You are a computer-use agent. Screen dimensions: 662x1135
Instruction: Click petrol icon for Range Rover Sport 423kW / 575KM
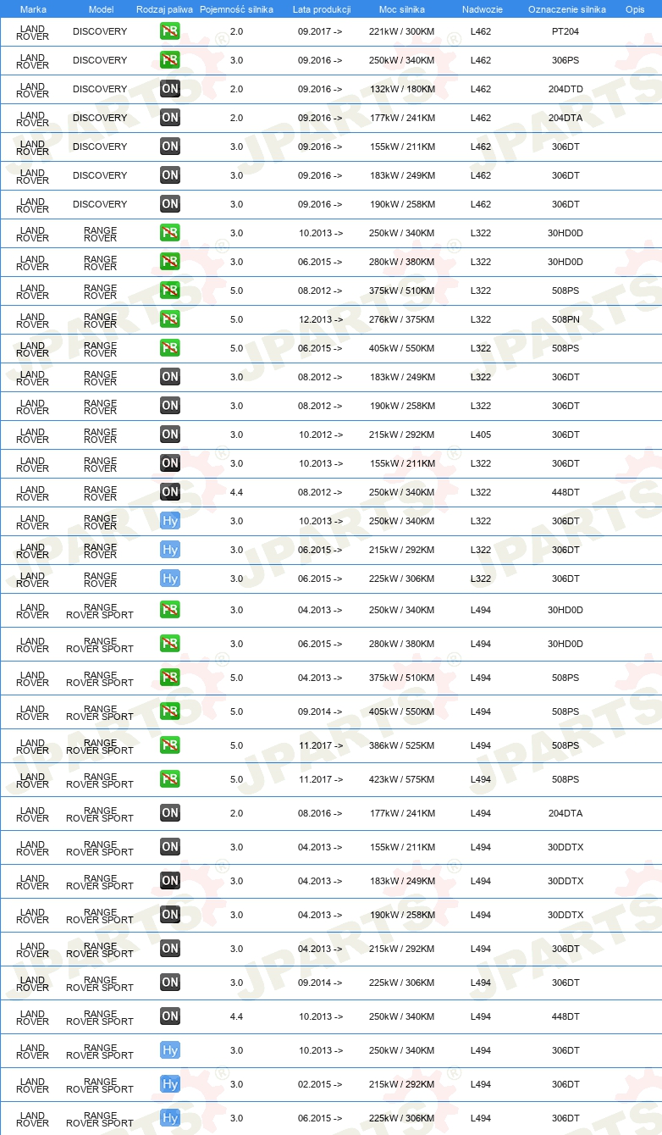pos(170,779)
